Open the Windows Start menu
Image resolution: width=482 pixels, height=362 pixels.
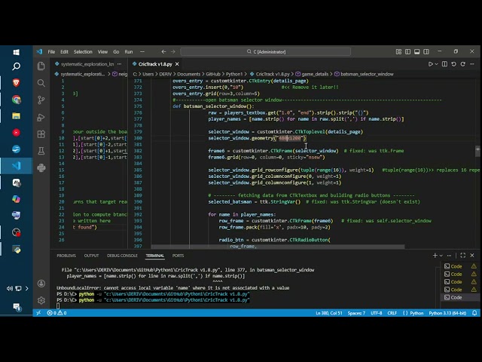[x=17, y=52]
